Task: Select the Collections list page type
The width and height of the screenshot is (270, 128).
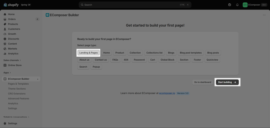Action: pyautogui.click(x=155, y=53)
